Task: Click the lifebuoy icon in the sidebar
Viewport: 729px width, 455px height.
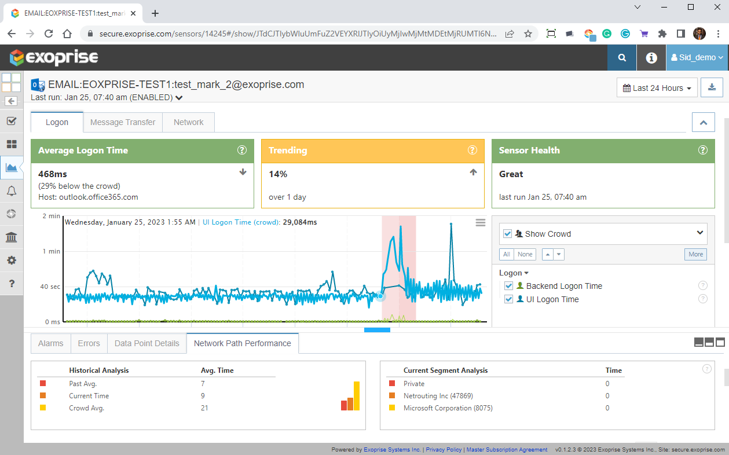Action: pyautogui.click(x=11, y=214)
